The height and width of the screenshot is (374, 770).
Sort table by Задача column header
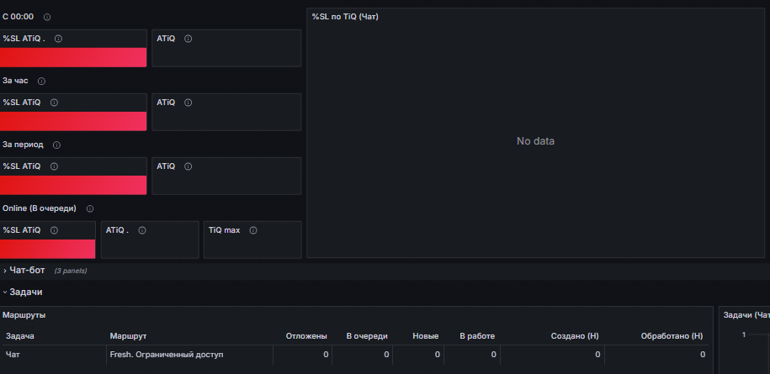pyautogui.click(x=20, y=336)
